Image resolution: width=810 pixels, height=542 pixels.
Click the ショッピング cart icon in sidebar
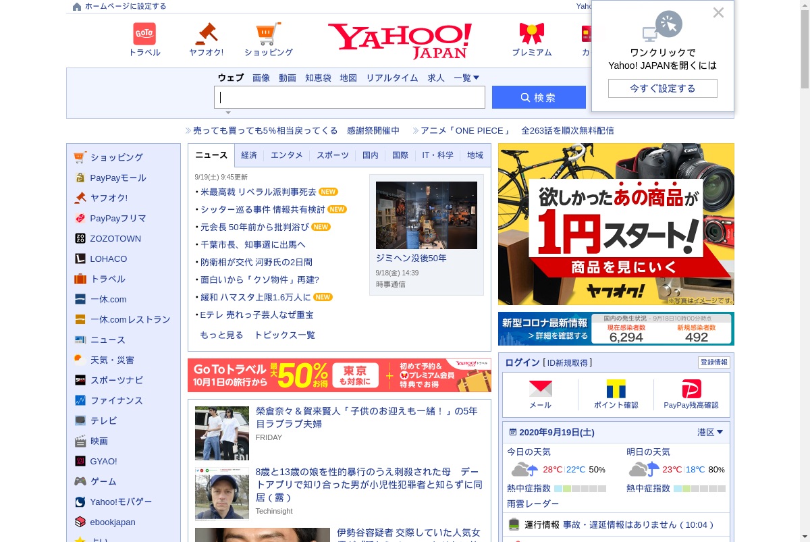point(80,157)
